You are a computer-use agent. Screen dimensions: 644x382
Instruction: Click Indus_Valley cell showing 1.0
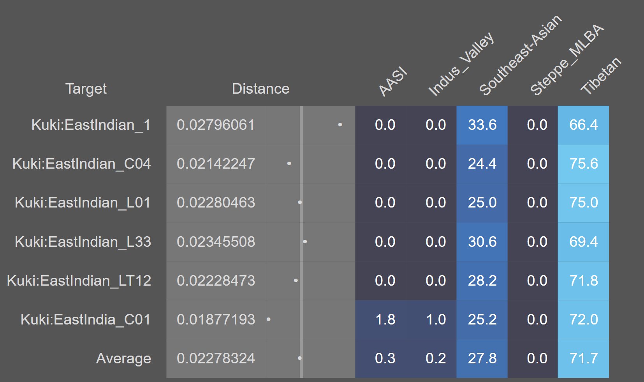(431, 319)
